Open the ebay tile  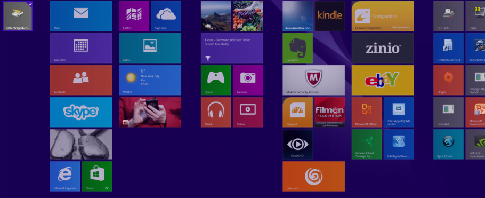tap(383, 80)
